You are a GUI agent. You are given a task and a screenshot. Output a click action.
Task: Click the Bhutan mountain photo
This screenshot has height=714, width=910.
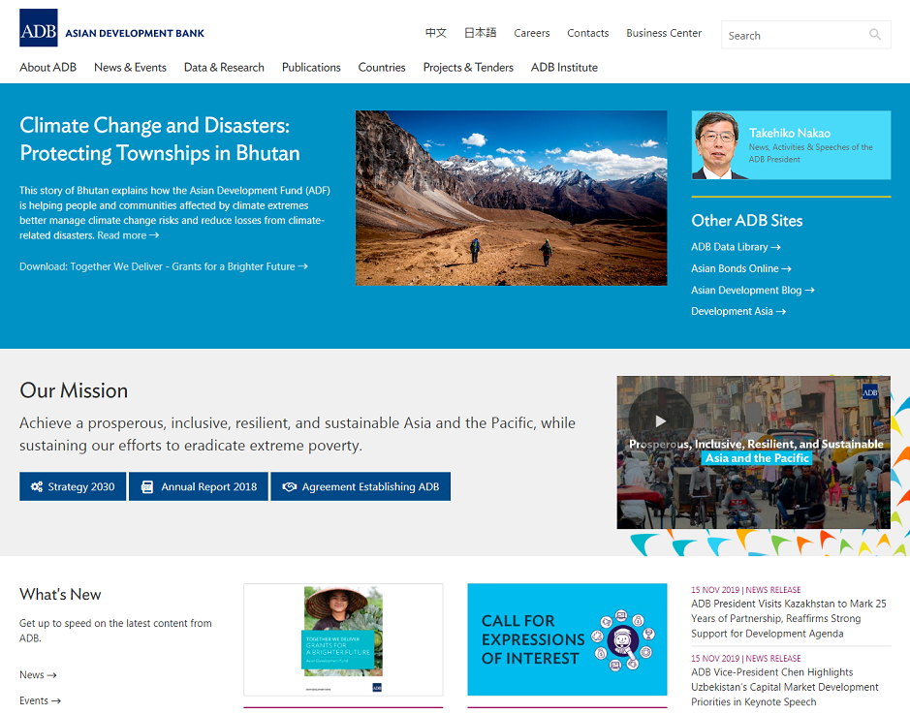click(x=512, y=198)
